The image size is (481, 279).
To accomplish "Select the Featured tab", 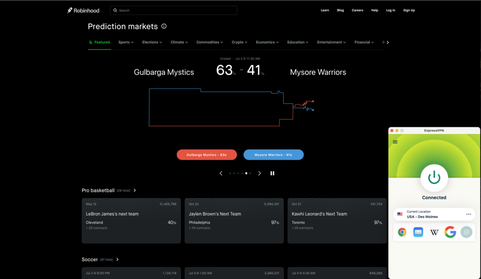I will [x=100, y=42].
